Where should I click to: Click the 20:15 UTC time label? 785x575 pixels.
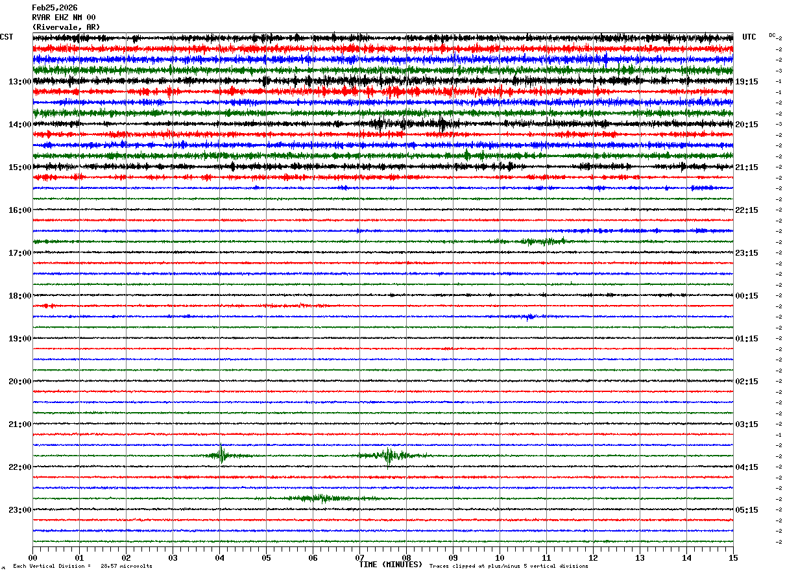(x=747, y=125)
